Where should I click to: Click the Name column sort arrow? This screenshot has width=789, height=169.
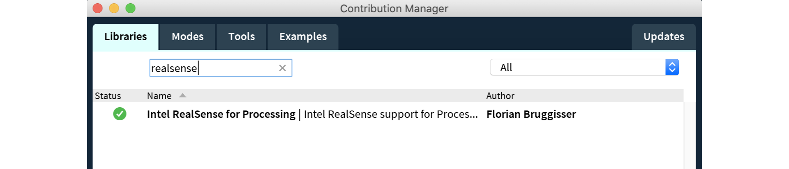(x=182, y=95)
